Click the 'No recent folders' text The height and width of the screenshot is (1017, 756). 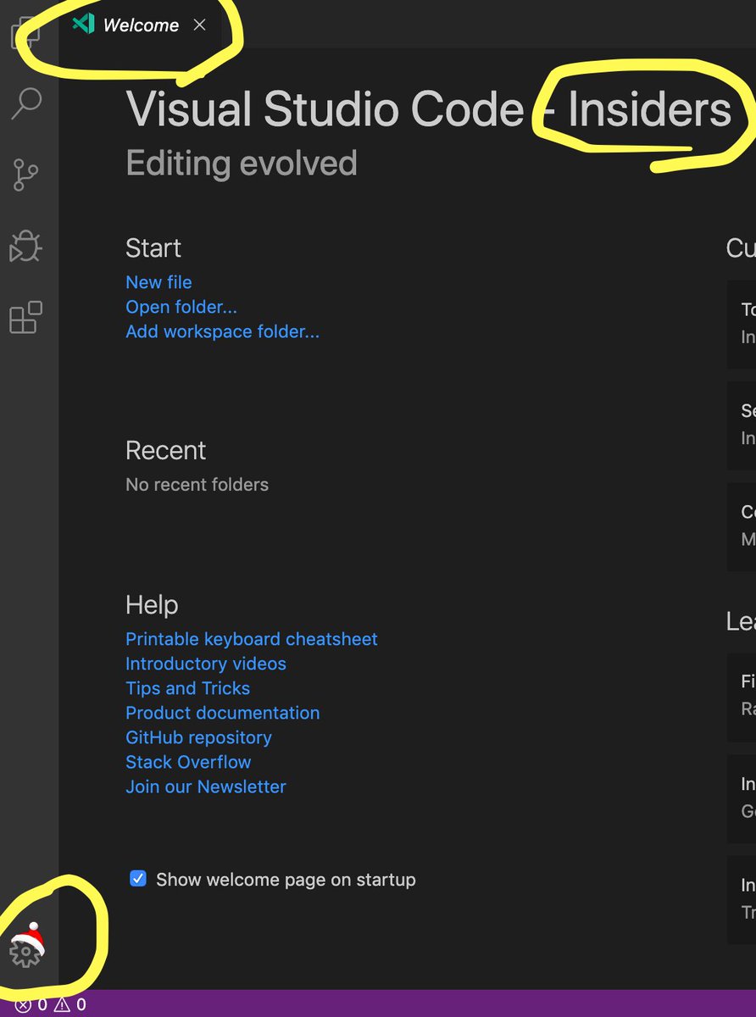click(197, 485)
